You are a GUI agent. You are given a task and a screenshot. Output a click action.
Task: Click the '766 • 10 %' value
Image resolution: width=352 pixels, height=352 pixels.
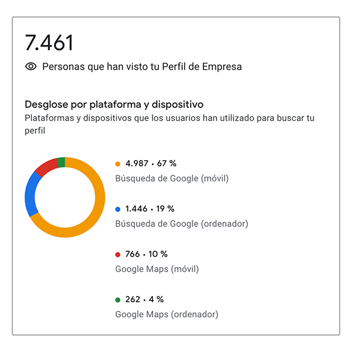(146, 254)
